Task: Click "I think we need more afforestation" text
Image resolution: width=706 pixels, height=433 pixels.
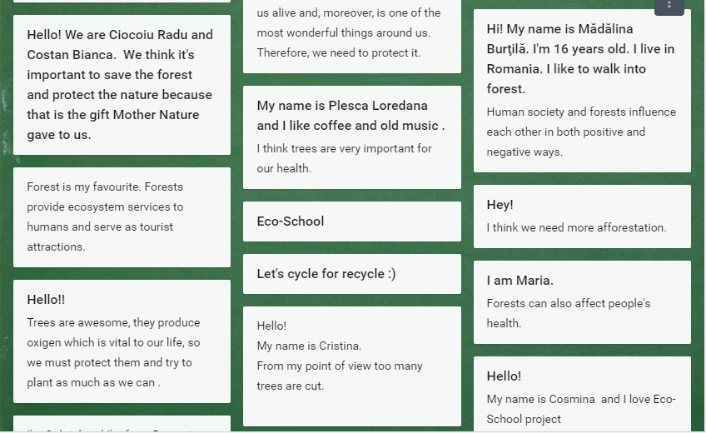Action: tap(576, 228)
